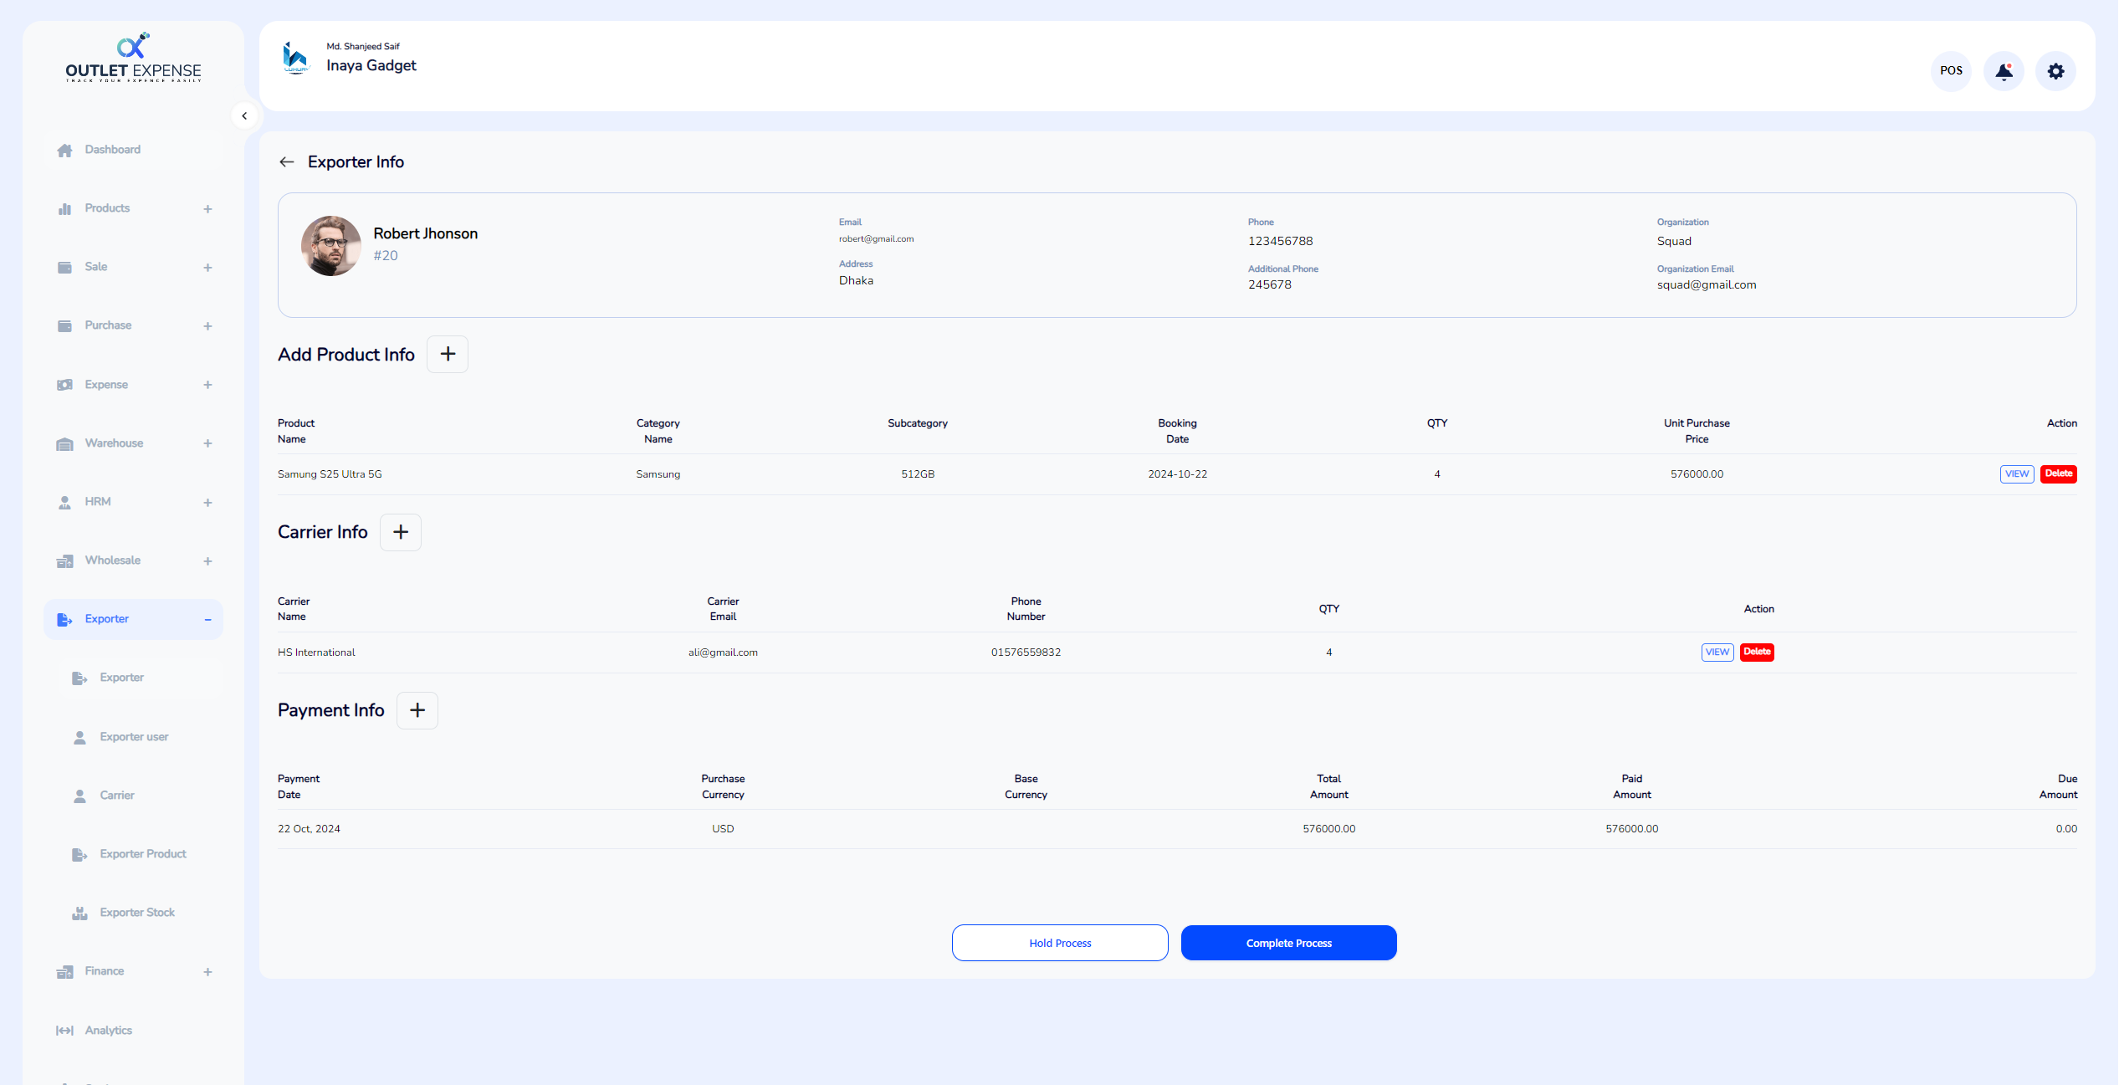Open the settings gear icon
The width and height of the screenshot is (2119, 1085).
click(2055, 71)
